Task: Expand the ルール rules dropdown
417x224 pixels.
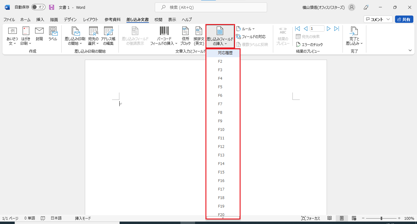Action: [x=245, y=29]
